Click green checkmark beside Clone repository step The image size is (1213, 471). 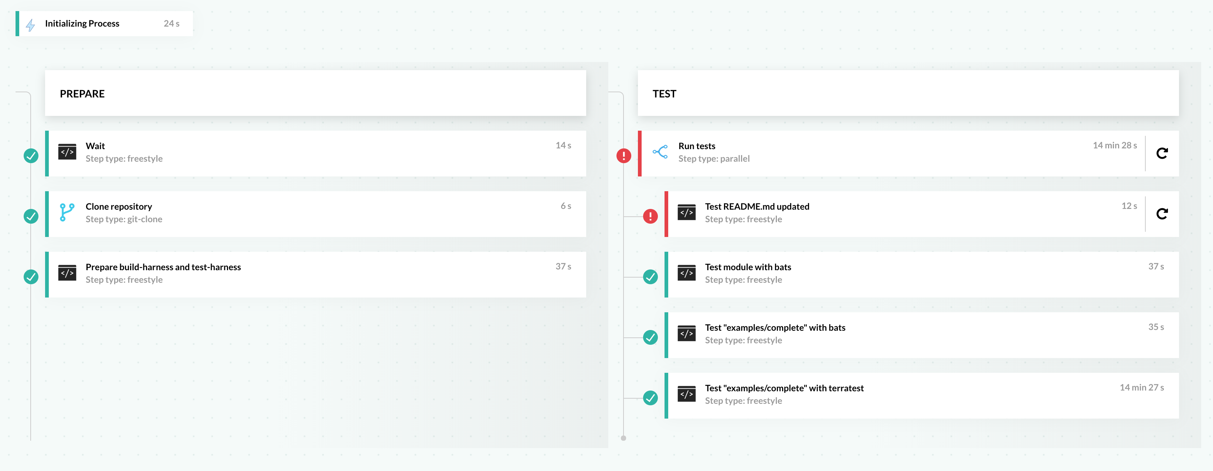[31, 216]
